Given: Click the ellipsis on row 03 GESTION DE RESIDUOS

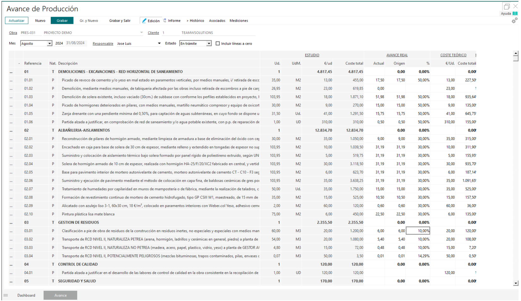Looking at the screenshot, I should 11,222.
